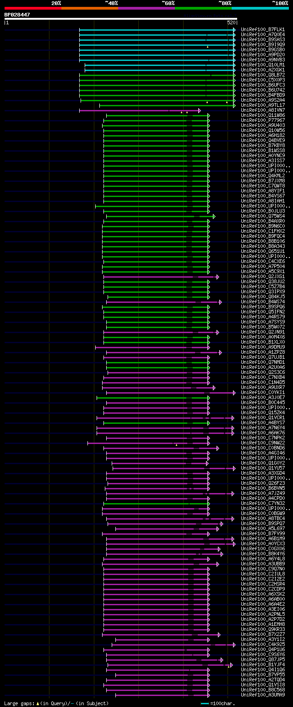This screenshot has width=293, height=707.
Task: Click the UniRef100_Q7NMD1 label
Action: 263,362
